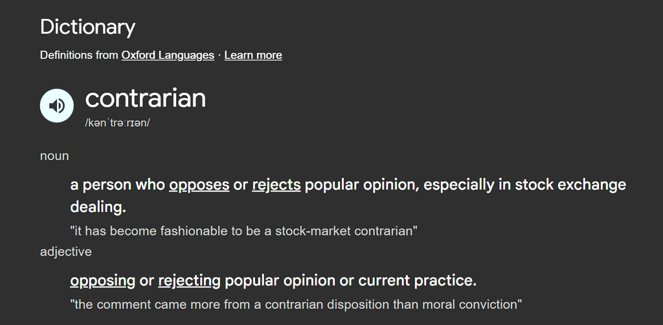Click the contrarian disposition example sentence
This screenshot has width=663, height=325.
(296, 304)
